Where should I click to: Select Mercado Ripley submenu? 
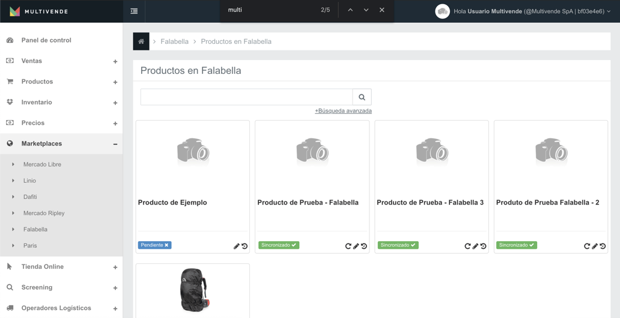(44, 213)
